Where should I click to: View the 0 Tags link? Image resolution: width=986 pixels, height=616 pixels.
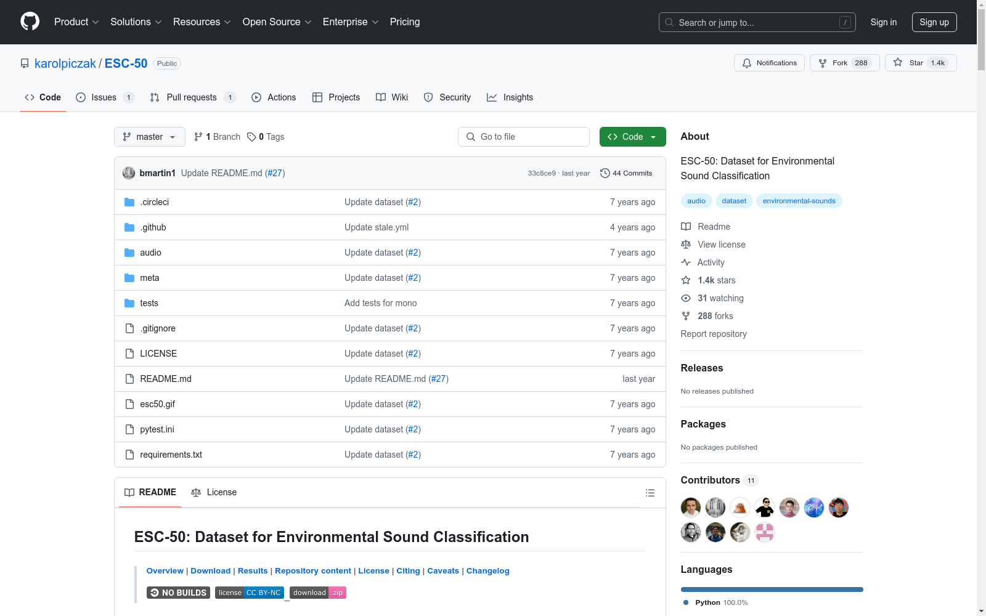click(266, 137)
